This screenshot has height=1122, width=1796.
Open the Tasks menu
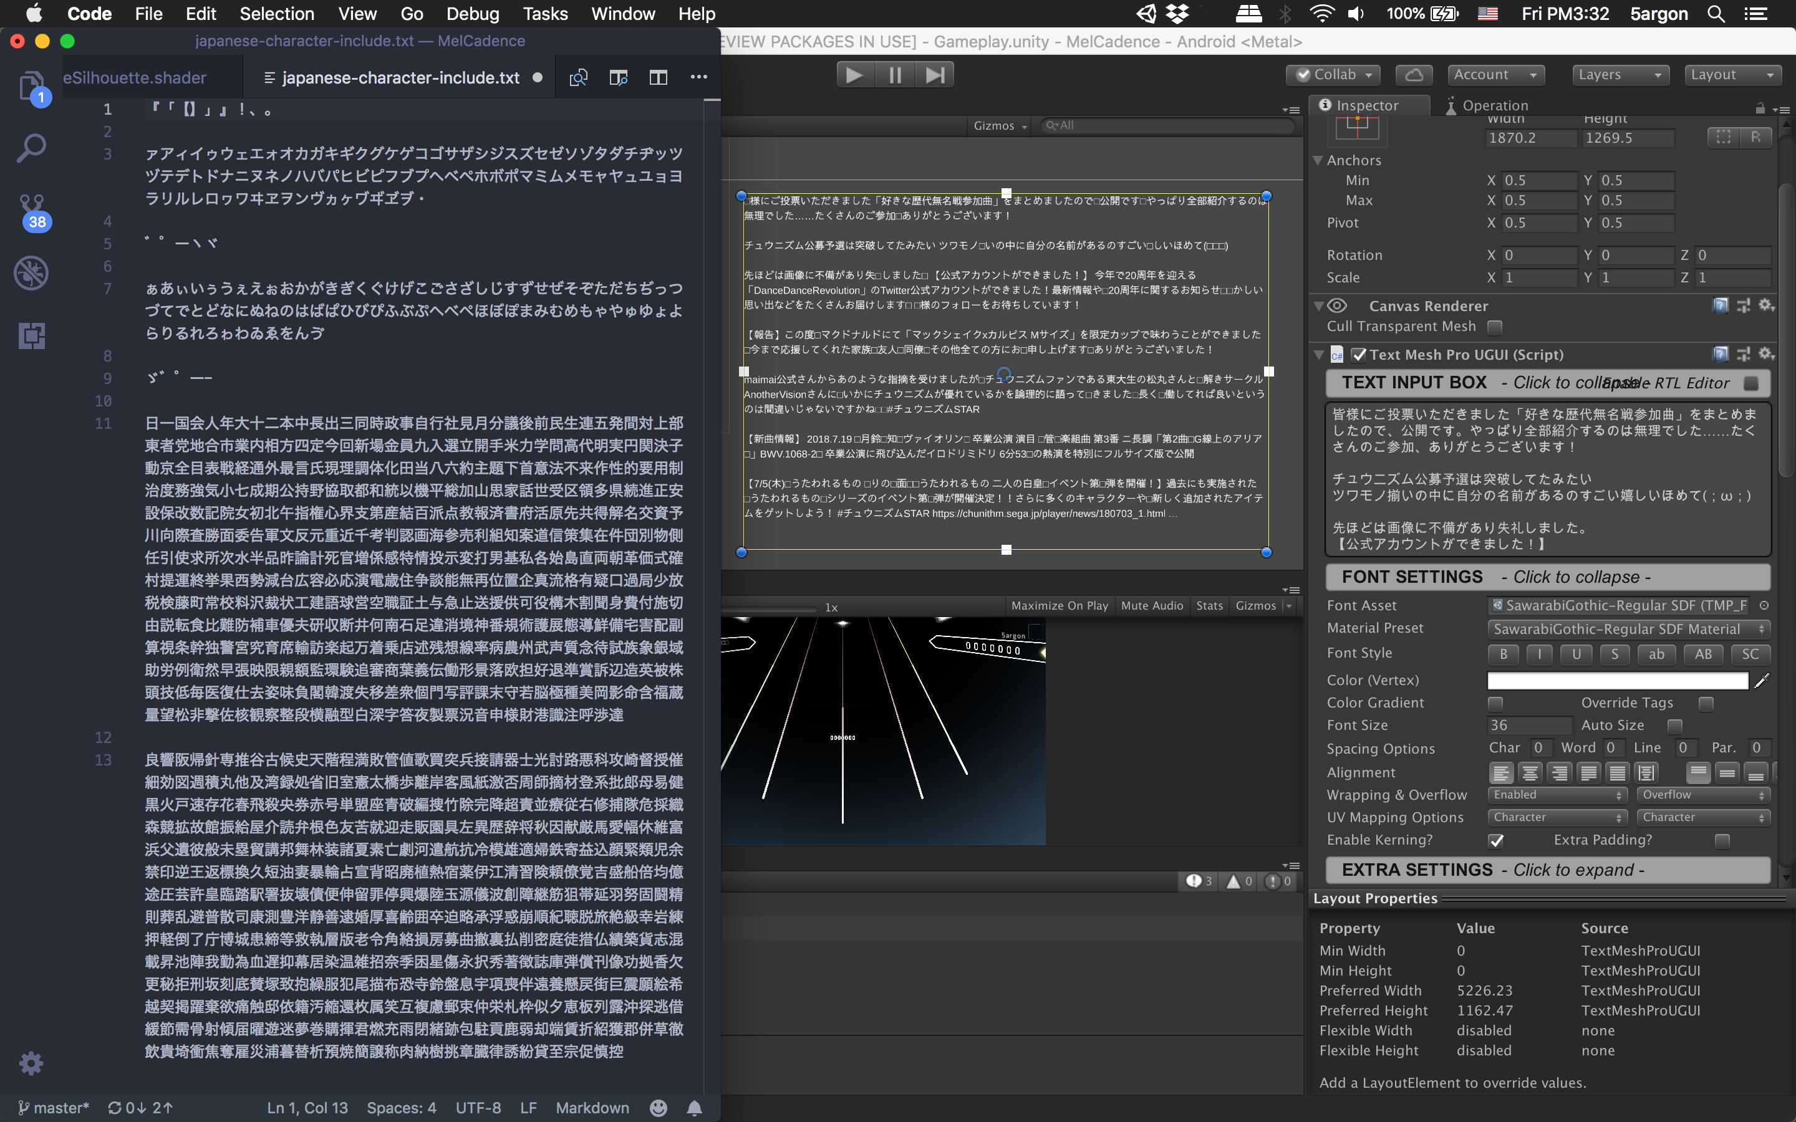[x=545, y=13]
